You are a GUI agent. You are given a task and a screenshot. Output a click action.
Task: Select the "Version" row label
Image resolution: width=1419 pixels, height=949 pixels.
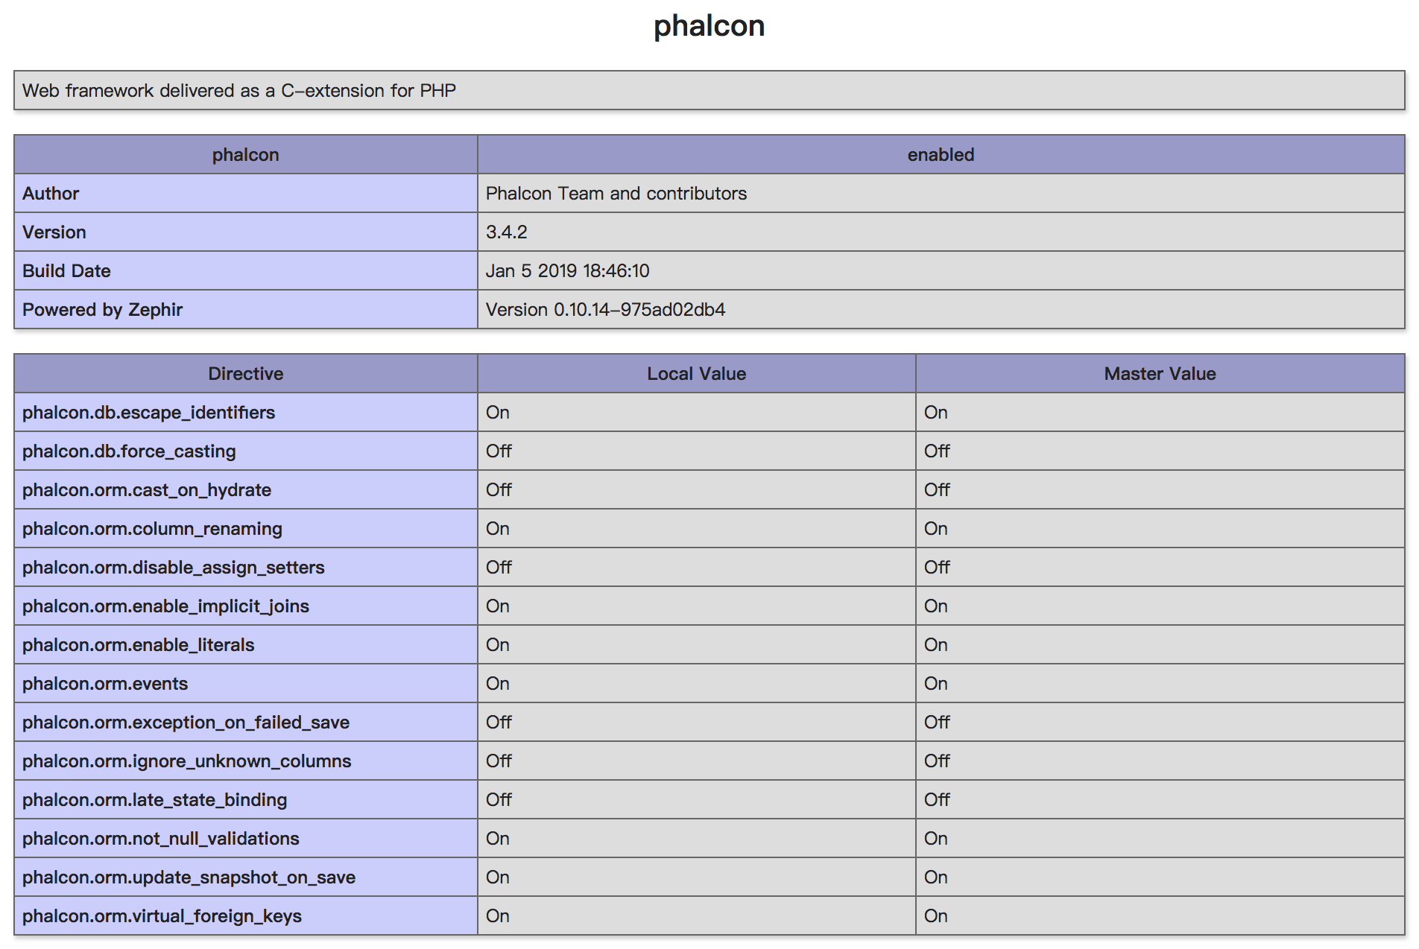point(54,232)
